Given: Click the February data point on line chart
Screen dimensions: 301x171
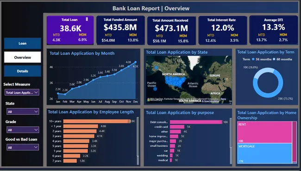Looking at the screenshot, I should (x=65, y=94).
